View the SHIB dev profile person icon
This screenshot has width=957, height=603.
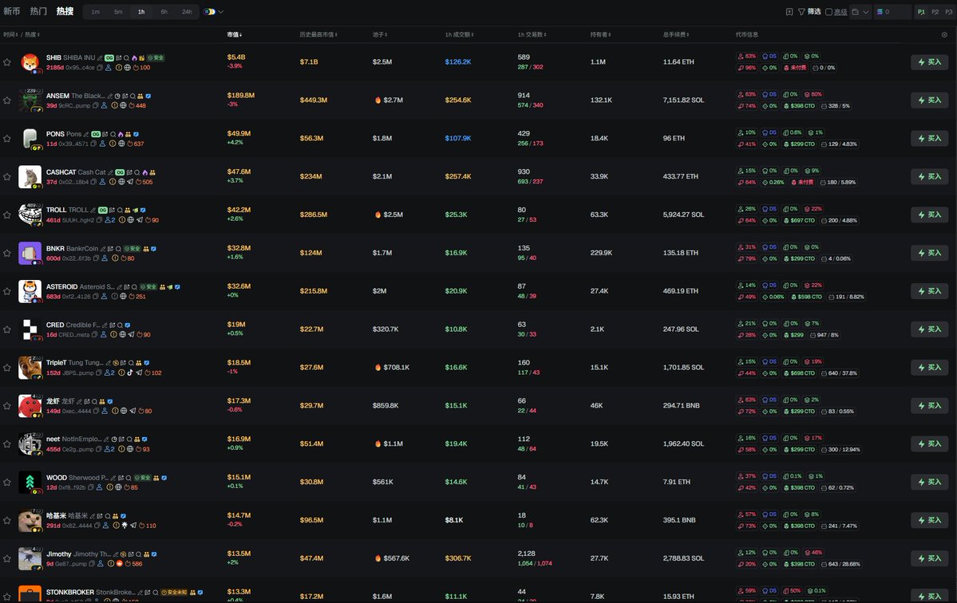point(109,68)
